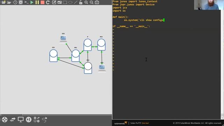Image resolution: width=224 pixels, height=126 pixels.
Task: Select the VPCS node below PE3
Action: coord(102,68)
